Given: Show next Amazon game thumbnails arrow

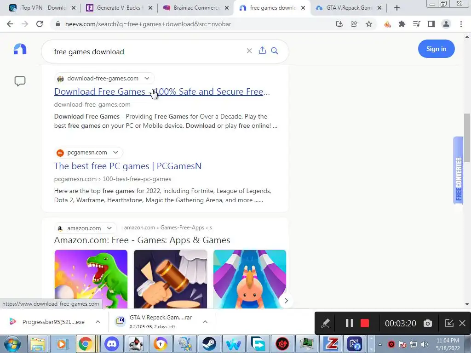Looking at the screenshot, I should pyautogui.click(x=286, y=301).
